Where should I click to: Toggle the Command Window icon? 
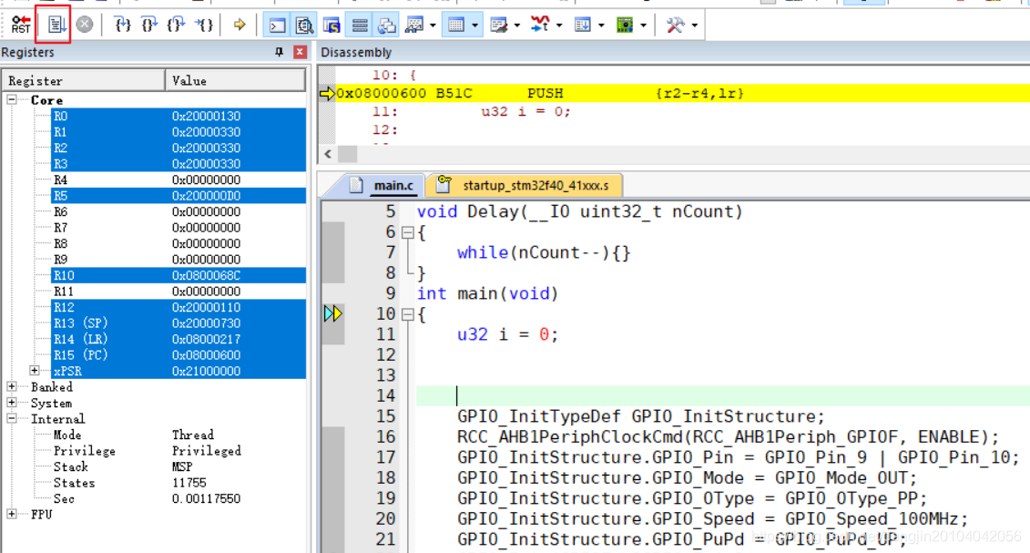coord(277,26)
